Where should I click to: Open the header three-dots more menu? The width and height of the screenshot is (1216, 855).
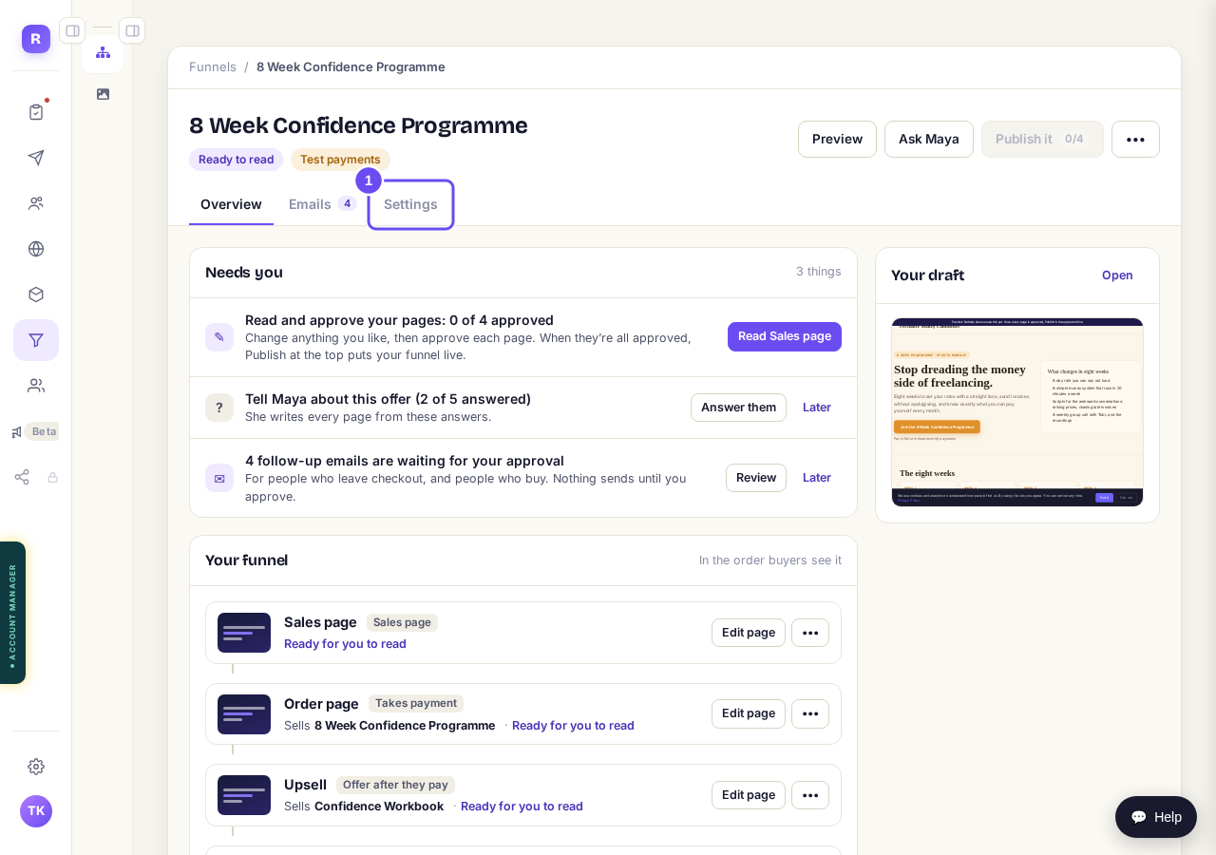pyautogui.click(x=1135, y=140)
